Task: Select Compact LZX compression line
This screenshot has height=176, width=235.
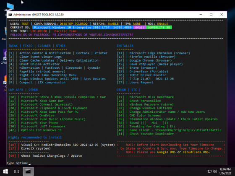Action: [x=37, y=83]
